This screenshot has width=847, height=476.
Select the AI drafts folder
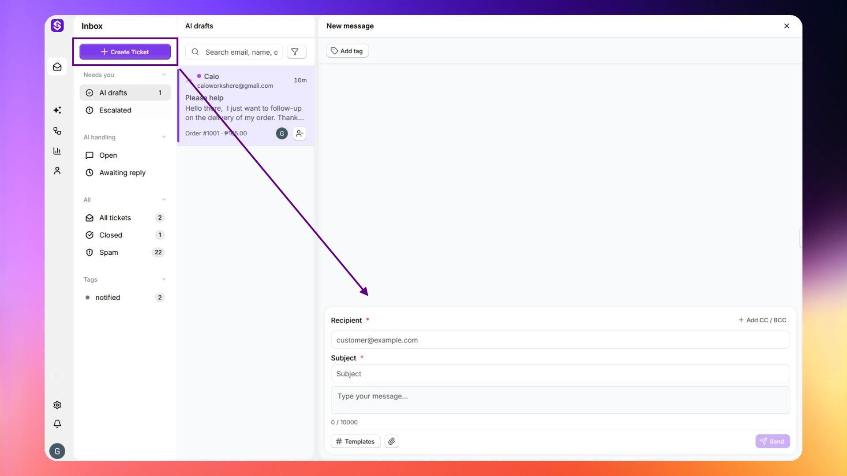point(125,93)
